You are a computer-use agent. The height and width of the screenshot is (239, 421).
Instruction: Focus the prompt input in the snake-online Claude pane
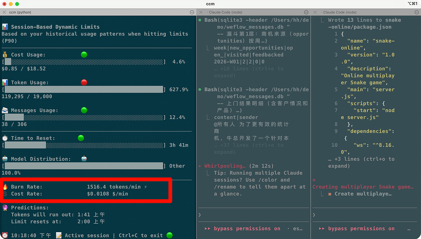click(365, 215)
